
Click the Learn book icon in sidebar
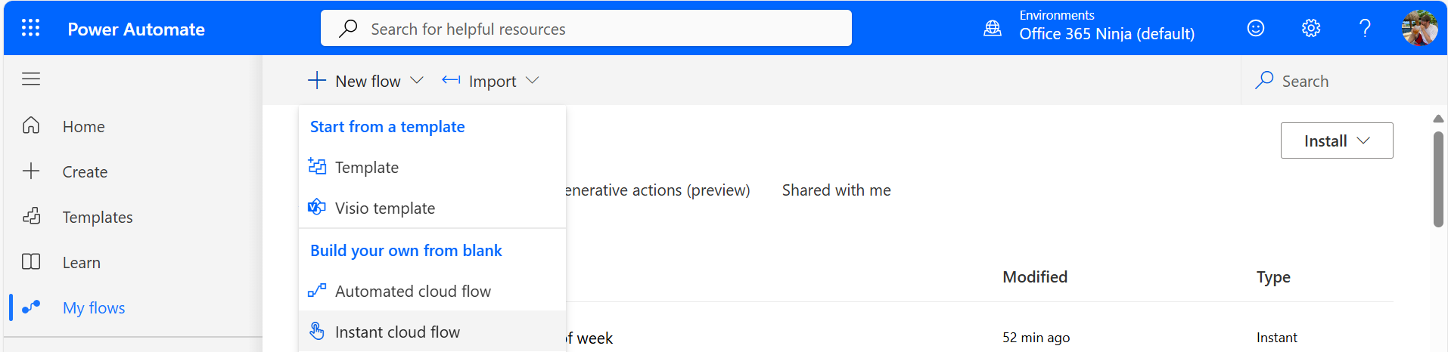point(31,262)
